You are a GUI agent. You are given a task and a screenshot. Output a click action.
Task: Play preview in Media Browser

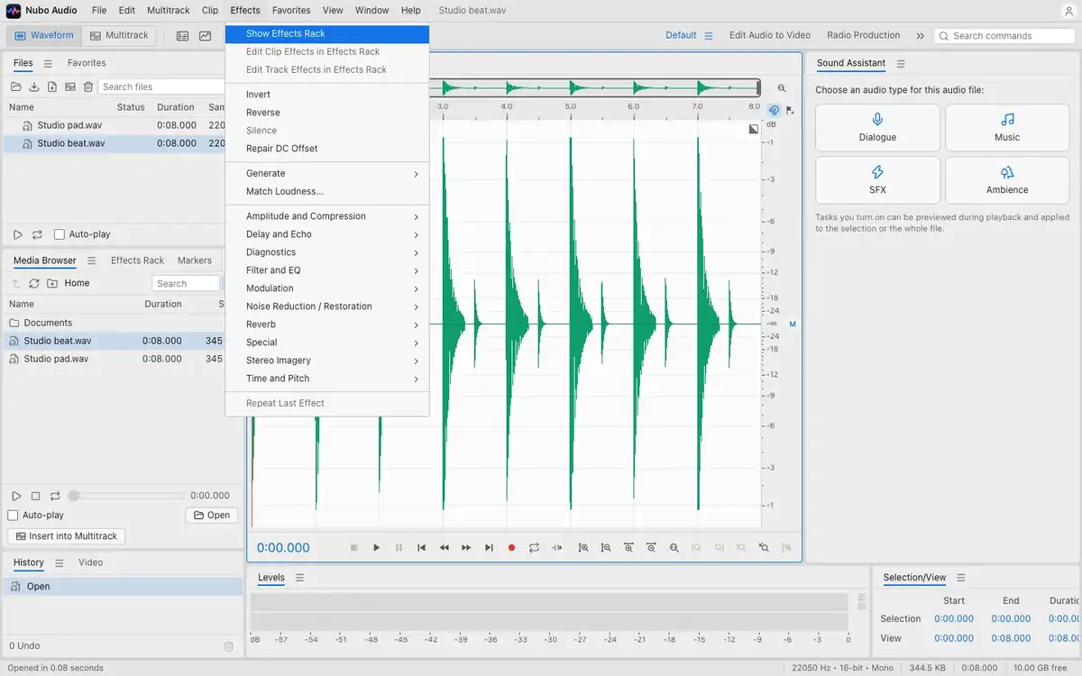tap(16, 496)
